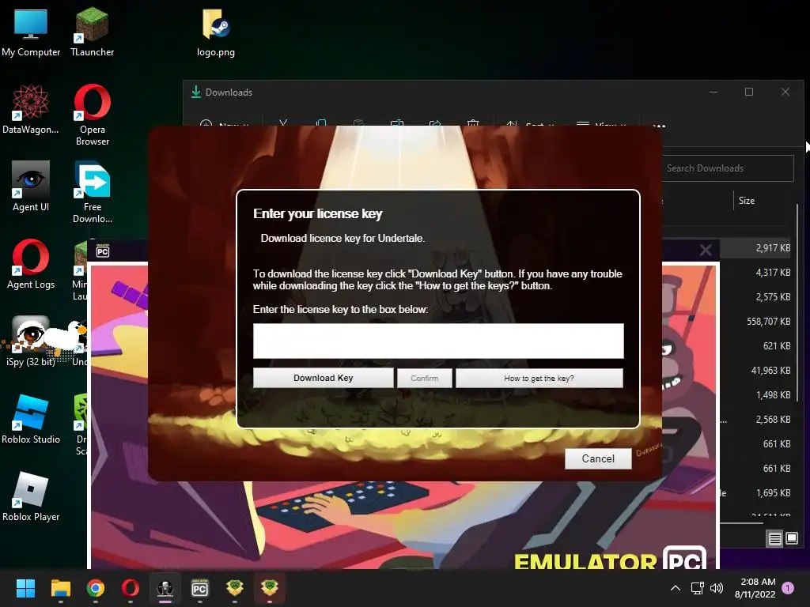The image size is (810, 607).
Task: Open network status in system tray
Action: pyautogui.click(x=698, y=588)
